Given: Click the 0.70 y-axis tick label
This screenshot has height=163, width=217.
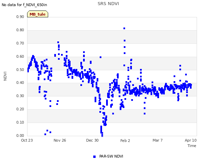Looking at the screenshot, I should pos(20,43).
